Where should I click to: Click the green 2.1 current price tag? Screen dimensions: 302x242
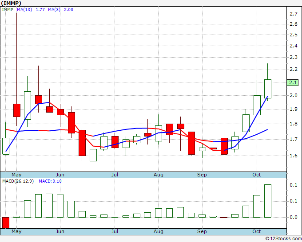[x=293, y=82]
